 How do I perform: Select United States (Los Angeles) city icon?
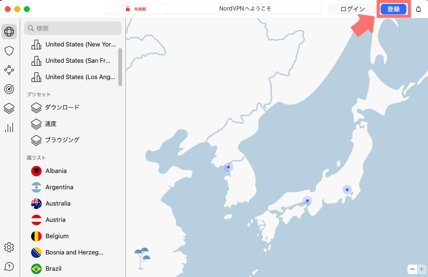pyautogui.click(x=36, y=77)
